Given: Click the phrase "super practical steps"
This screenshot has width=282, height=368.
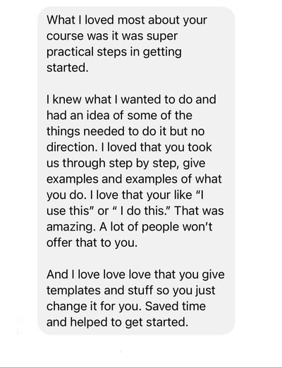Looking at the screenshot, I should tap(114, 44).
